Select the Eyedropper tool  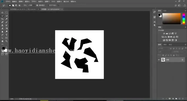pyautogui.click(x=6, y=19)
